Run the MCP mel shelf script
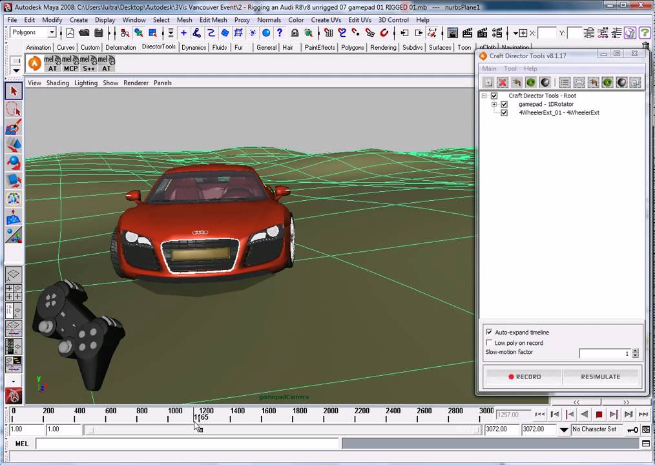655x465 pixels. coord(70,63)
